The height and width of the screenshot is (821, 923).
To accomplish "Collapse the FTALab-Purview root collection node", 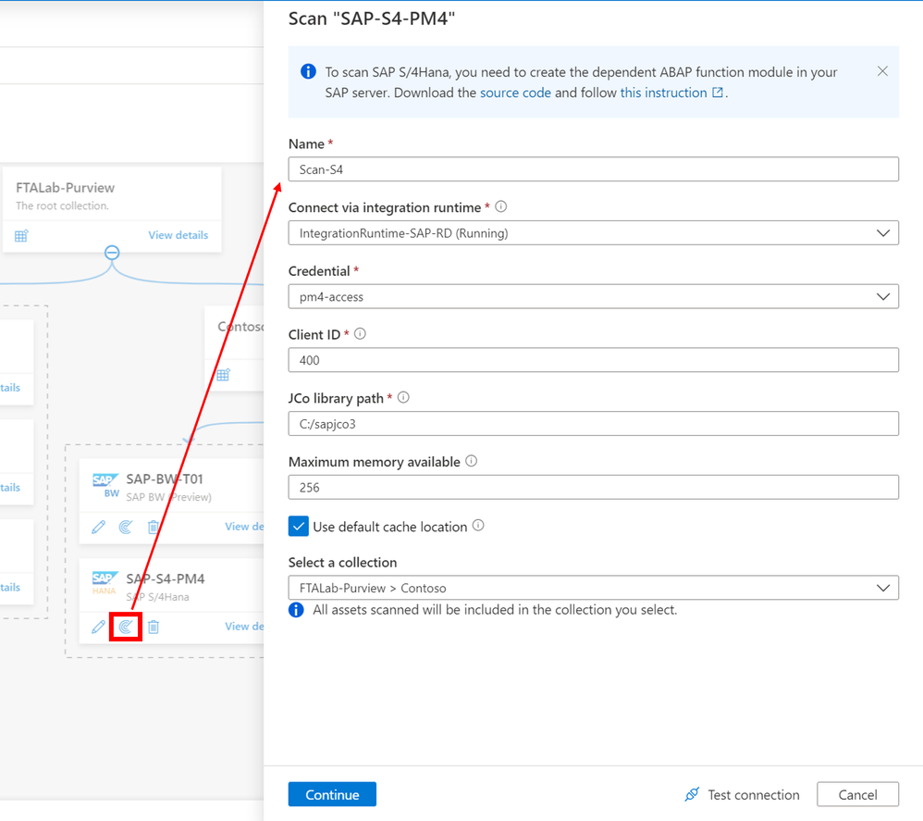I will [112, 253].
